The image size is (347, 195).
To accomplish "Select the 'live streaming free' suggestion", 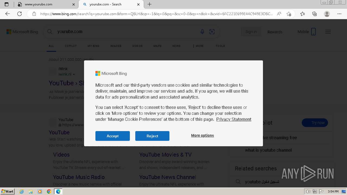I will coord(280,138).
